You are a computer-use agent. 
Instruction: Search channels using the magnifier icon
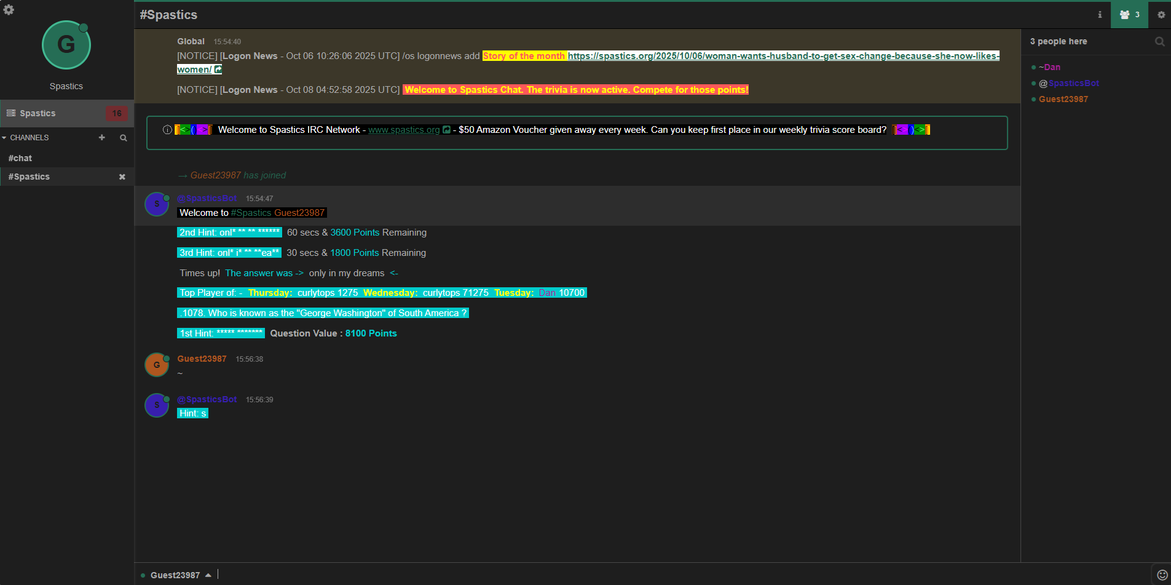[124, 138]
